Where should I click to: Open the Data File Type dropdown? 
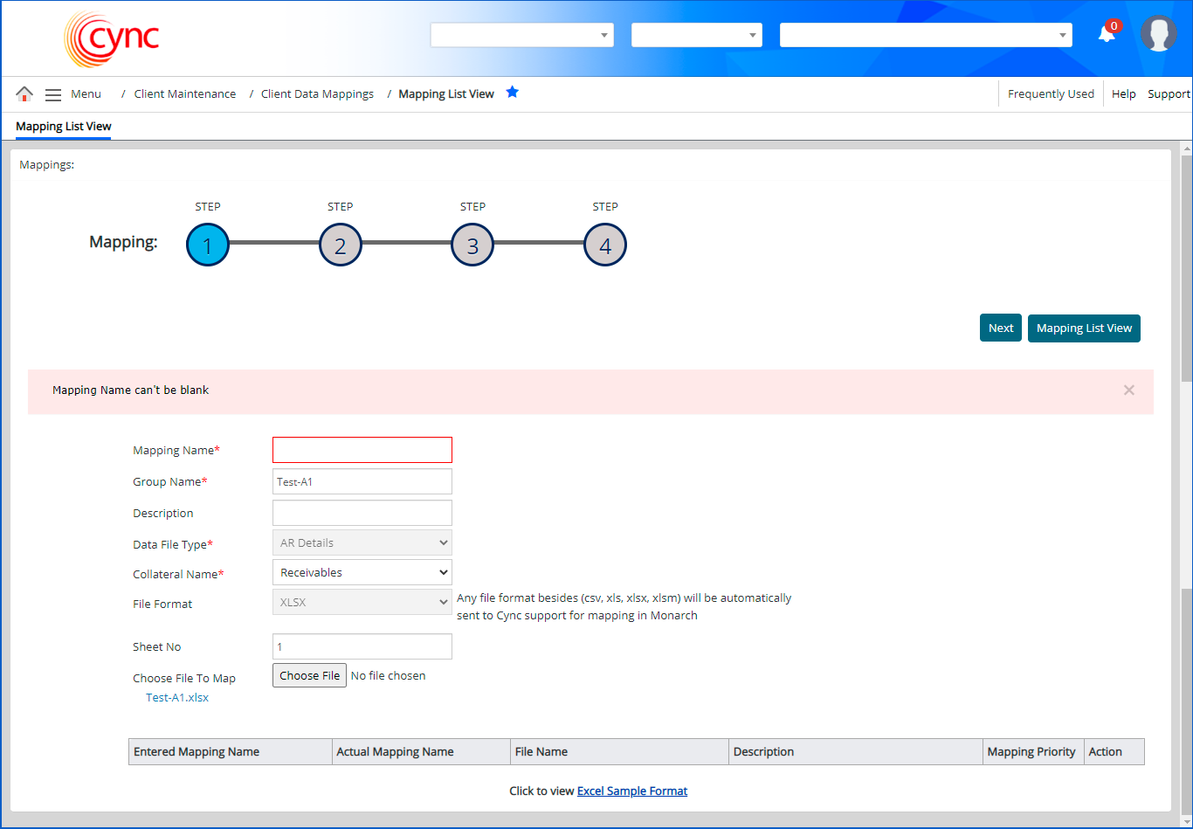[362, 543]
